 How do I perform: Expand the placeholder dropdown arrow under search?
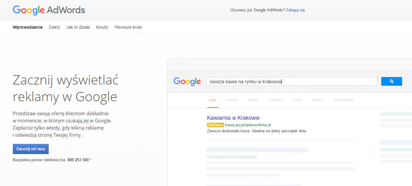(322, 100)
